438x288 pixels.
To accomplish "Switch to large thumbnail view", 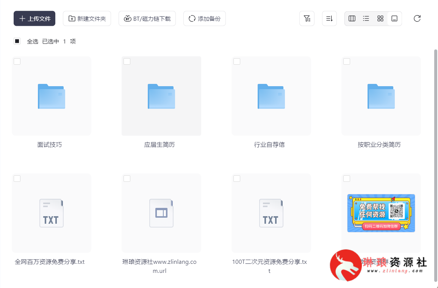I will [394, 19].
